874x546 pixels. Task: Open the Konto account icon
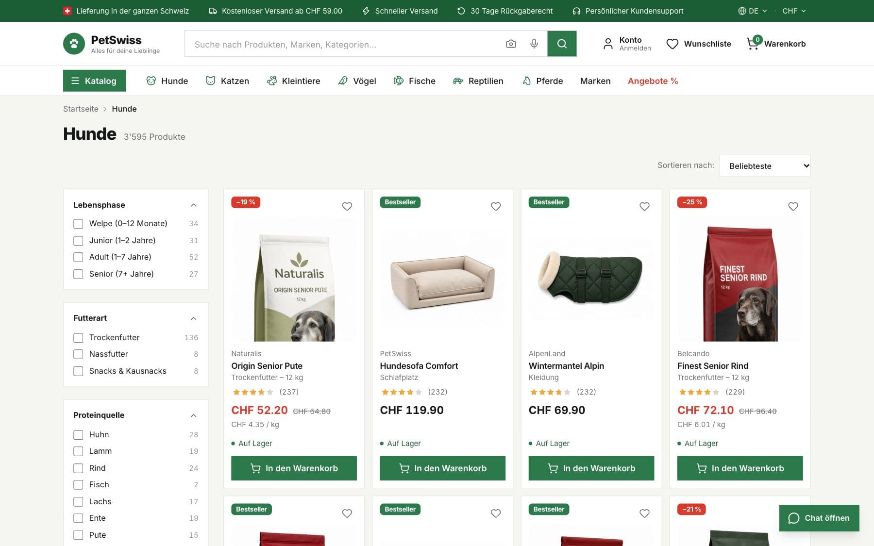tap(608, 44)
